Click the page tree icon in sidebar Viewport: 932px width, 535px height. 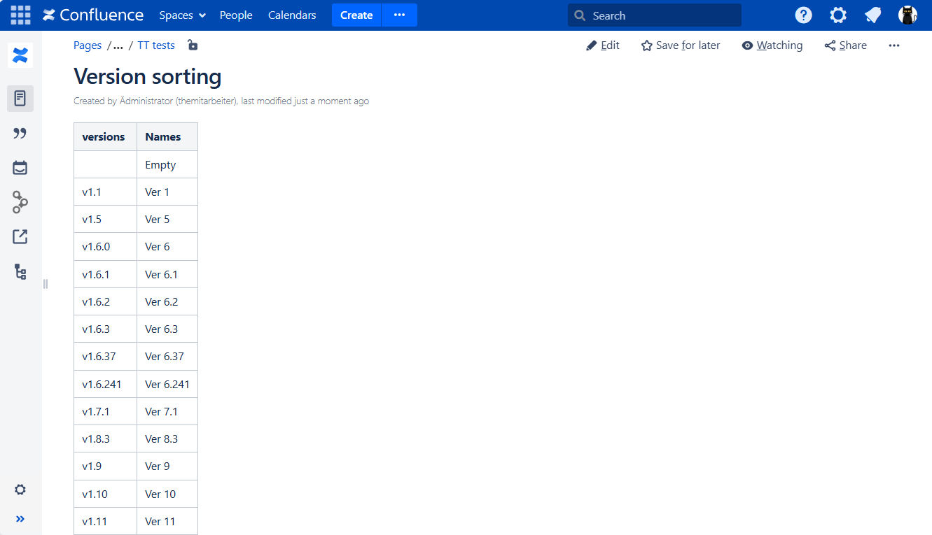[20, 272]
